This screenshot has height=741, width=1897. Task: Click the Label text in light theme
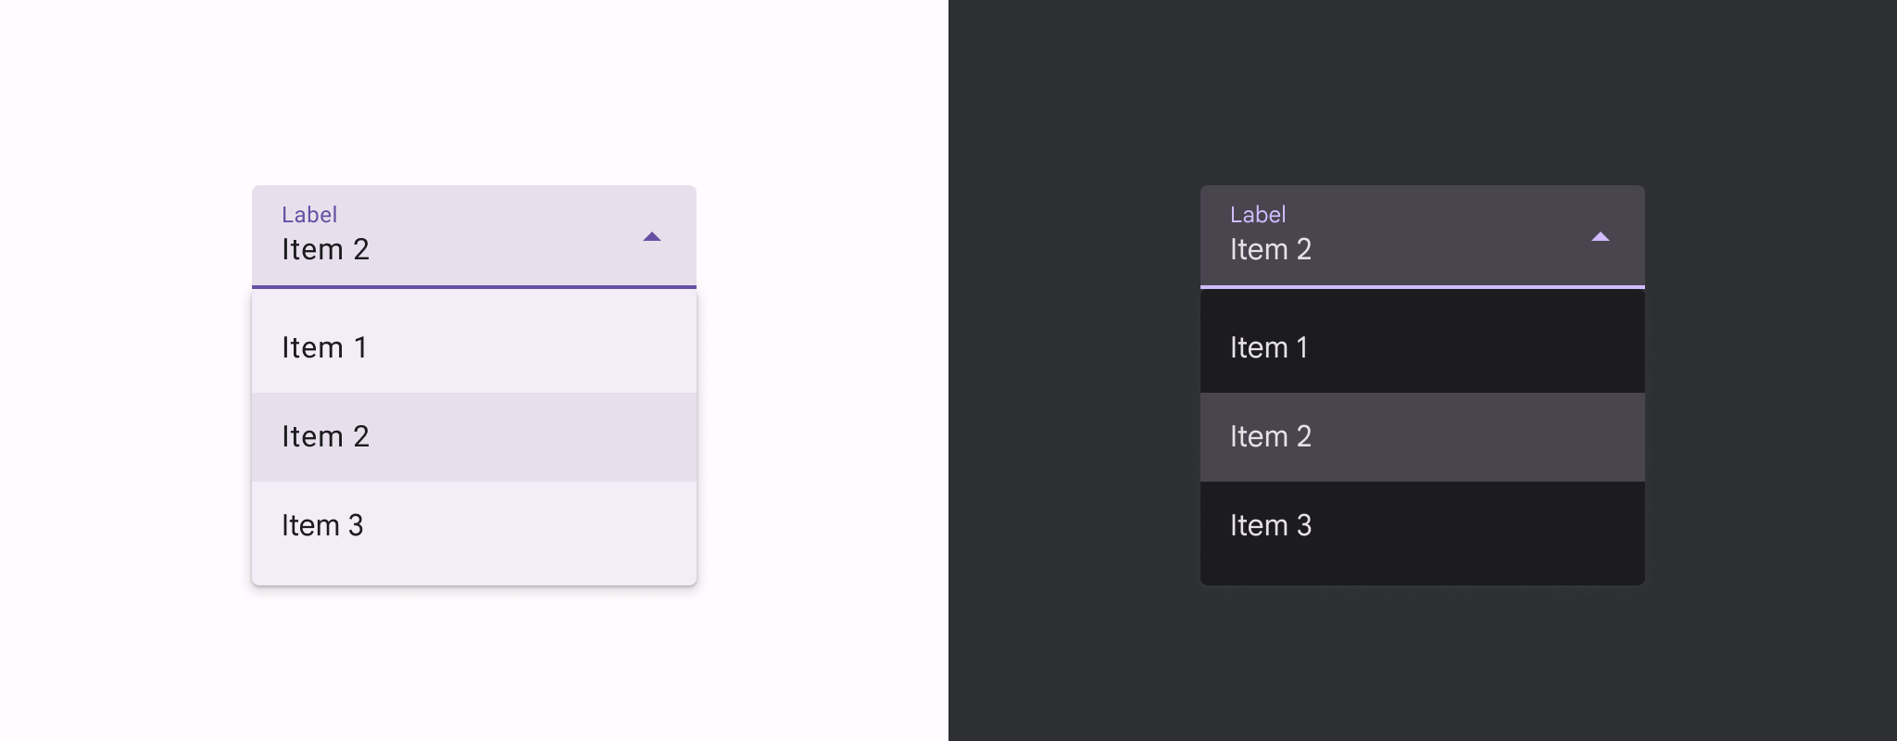coord(310,214)
